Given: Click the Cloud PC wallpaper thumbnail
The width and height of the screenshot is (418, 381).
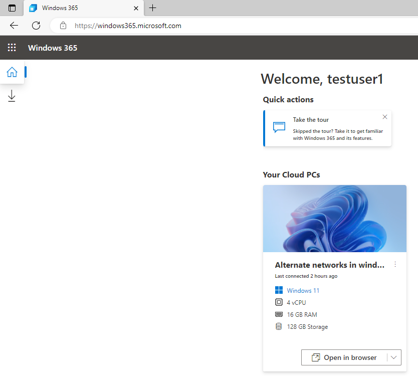Looking at the screenshot, I should (335, 219).
